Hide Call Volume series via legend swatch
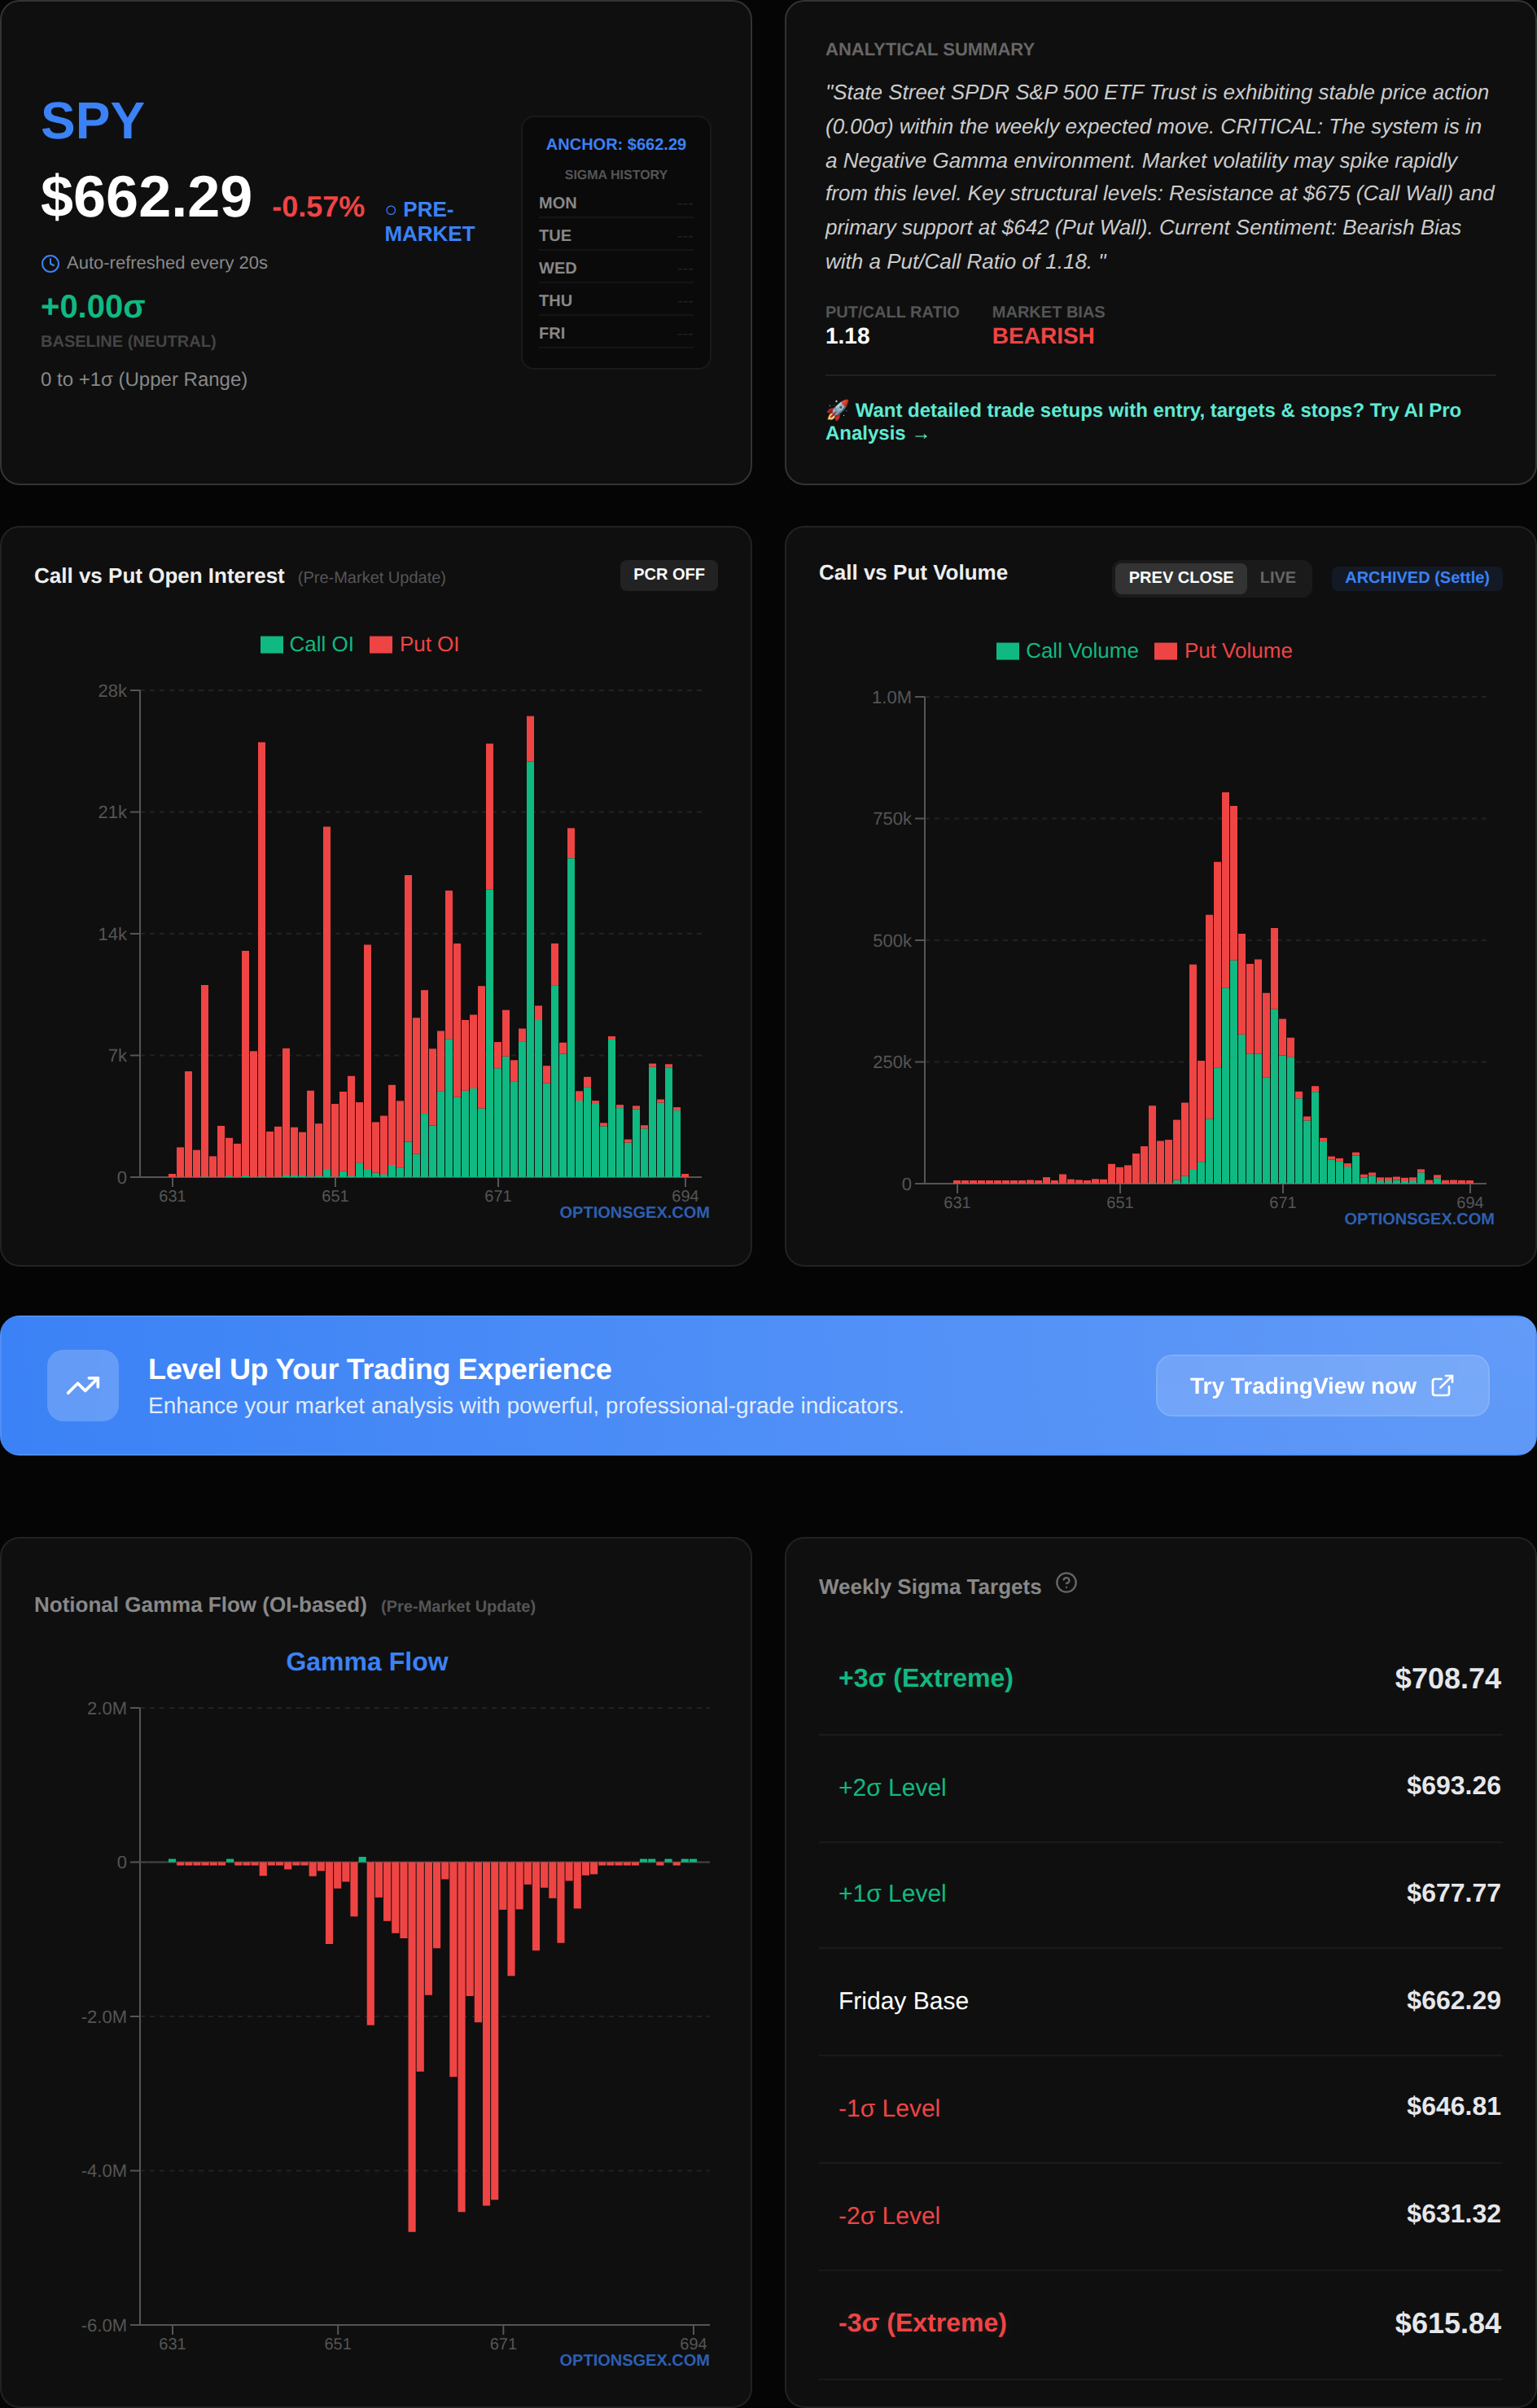 pos(1007,651)
